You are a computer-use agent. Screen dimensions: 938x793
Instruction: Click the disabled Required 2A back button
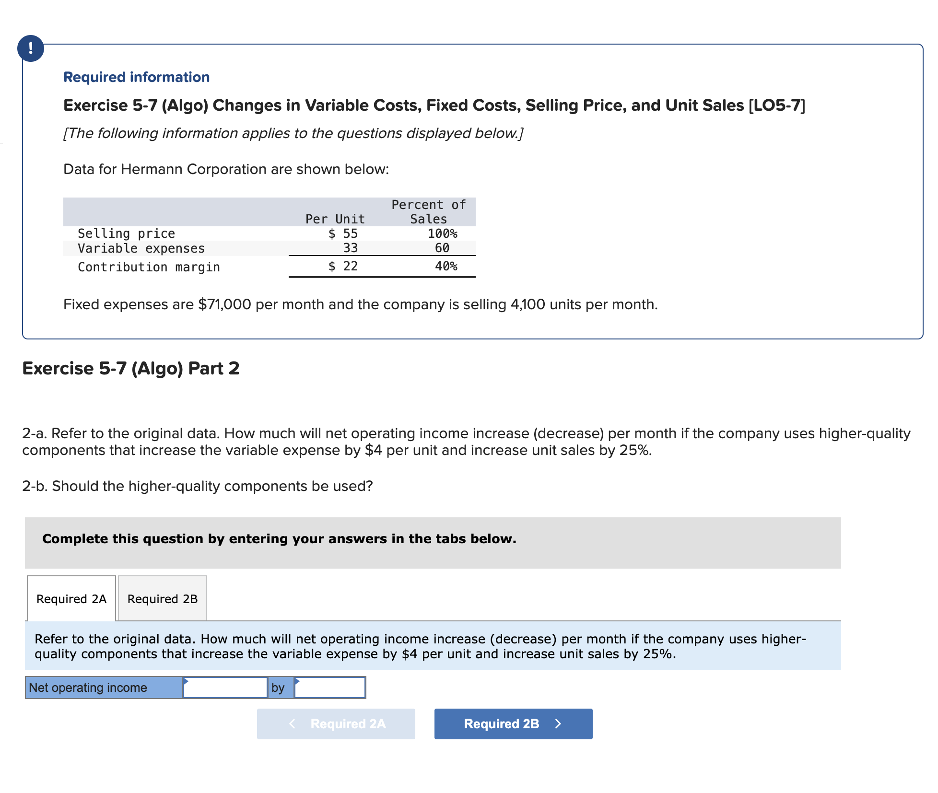336,724
